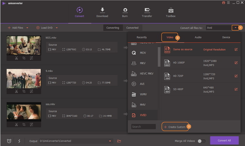Open effect settings for NSS.mkv
This screenshot has width=245, height=146.
tap(31, 58)
